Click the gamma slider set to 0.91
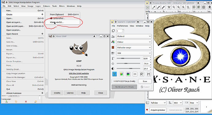 pyautogui.click(x=128, y=58)
